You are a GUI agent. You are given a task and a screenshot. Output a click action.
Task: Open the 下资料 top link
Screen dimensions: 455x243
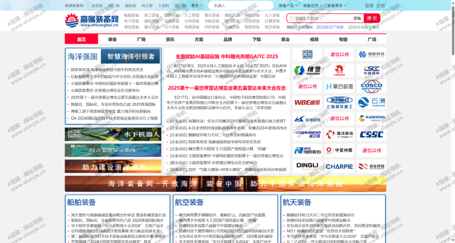point(164,5)
